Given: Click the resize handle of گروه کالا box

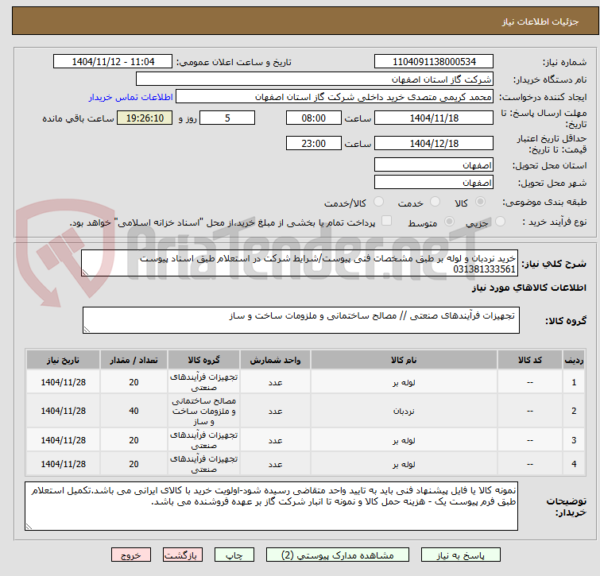Looking at the screenshot, I should point(87,329).
